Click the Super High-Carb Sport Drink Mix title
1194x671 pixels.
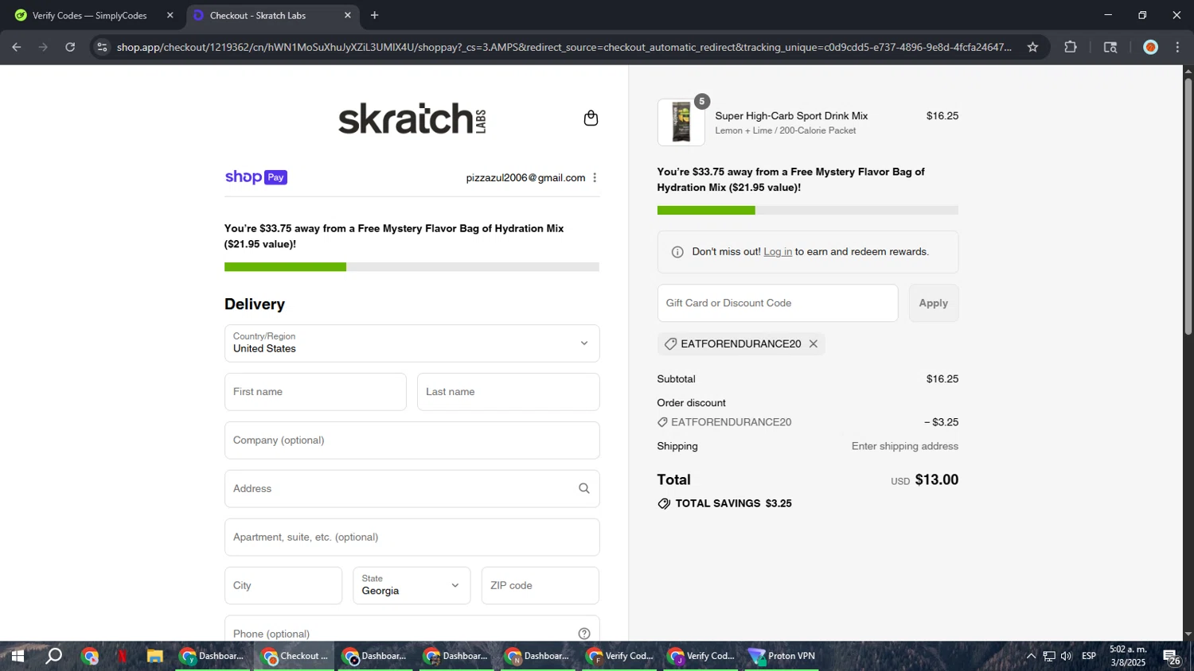(x=791, y=116)
